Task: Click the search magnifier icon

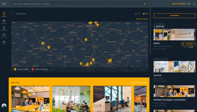Action: (x=14, y=4)
